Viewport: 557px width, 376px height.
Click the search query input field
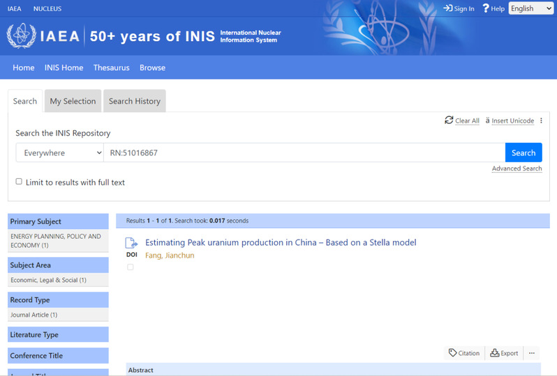click(304, 153)
